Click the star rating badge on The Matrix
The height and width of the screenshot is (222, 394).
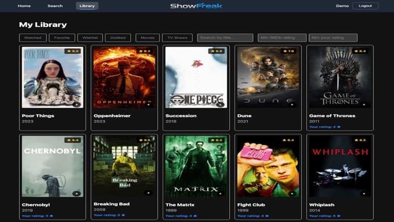coord(216,140)
